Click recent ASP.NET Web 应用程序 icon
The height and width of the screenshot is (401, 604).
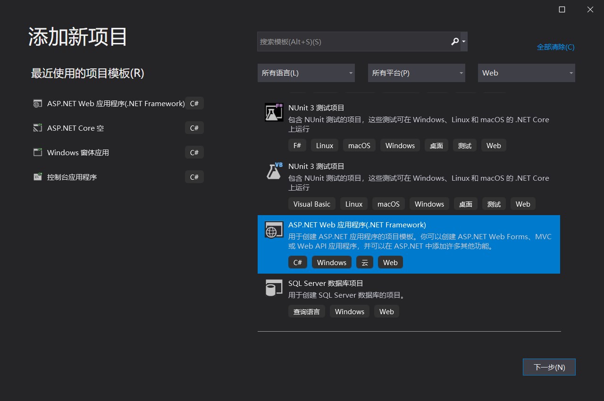coord(38,104)
